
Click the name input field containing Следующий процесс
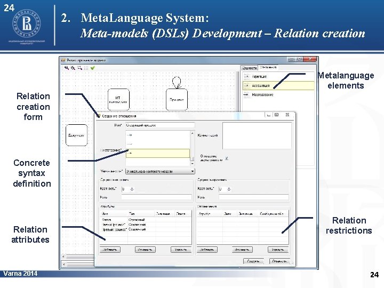(160, 125)
